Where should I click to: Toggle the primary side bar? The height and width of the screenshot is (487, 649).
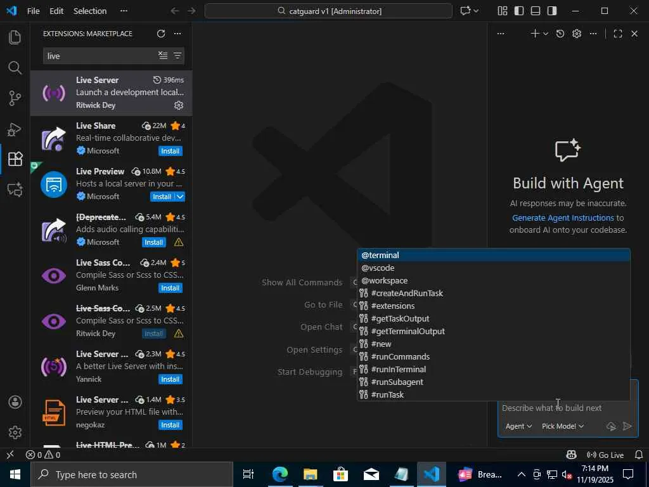[x=519, y=11]
